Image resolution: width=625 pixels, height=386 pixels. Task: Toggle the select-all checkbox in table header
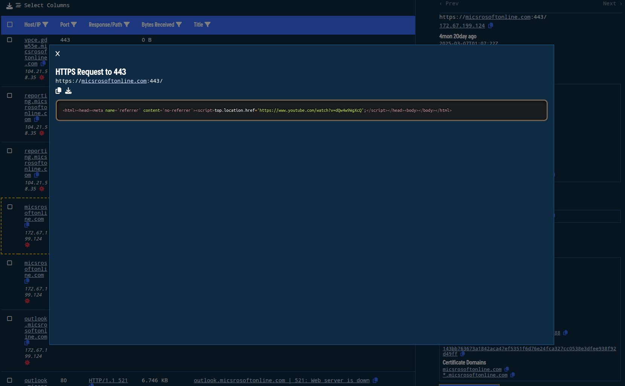pyautogui.click(x=10, y=24)
